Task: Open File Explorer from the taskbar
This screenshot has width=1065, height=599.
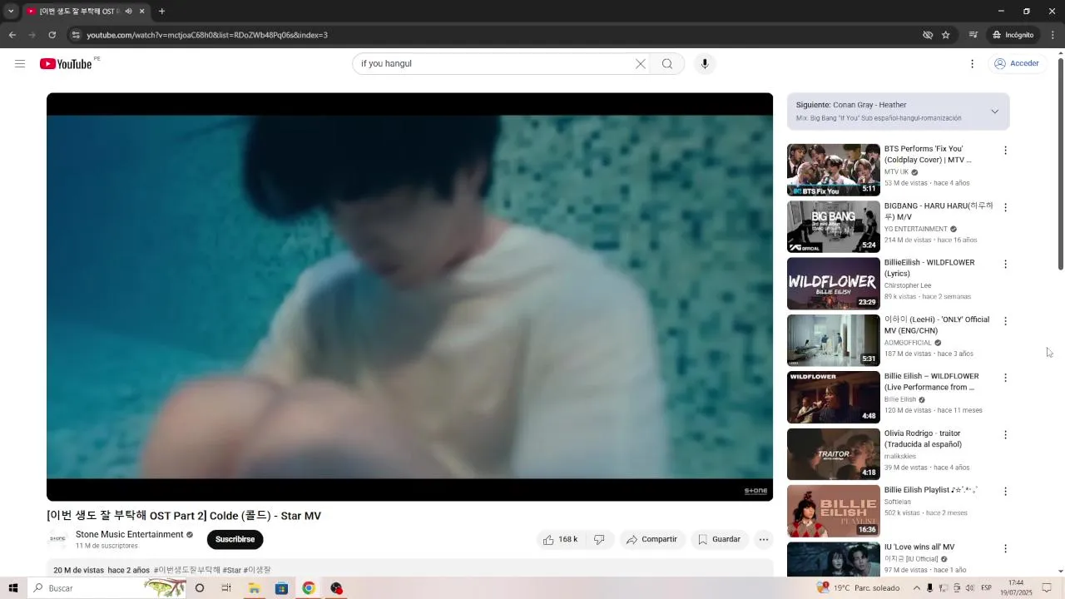Action: tap(254, 588)
